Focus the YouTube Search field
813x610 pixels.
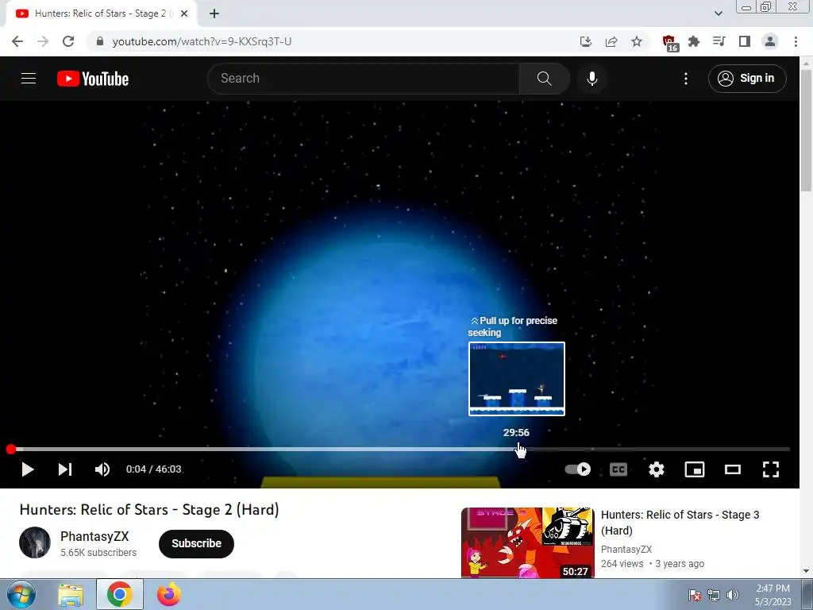pos(364,79)
